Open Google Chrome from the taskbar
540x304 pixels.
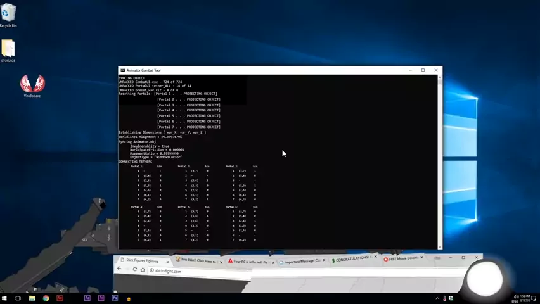pyautogui.click(x=46, y=298)
